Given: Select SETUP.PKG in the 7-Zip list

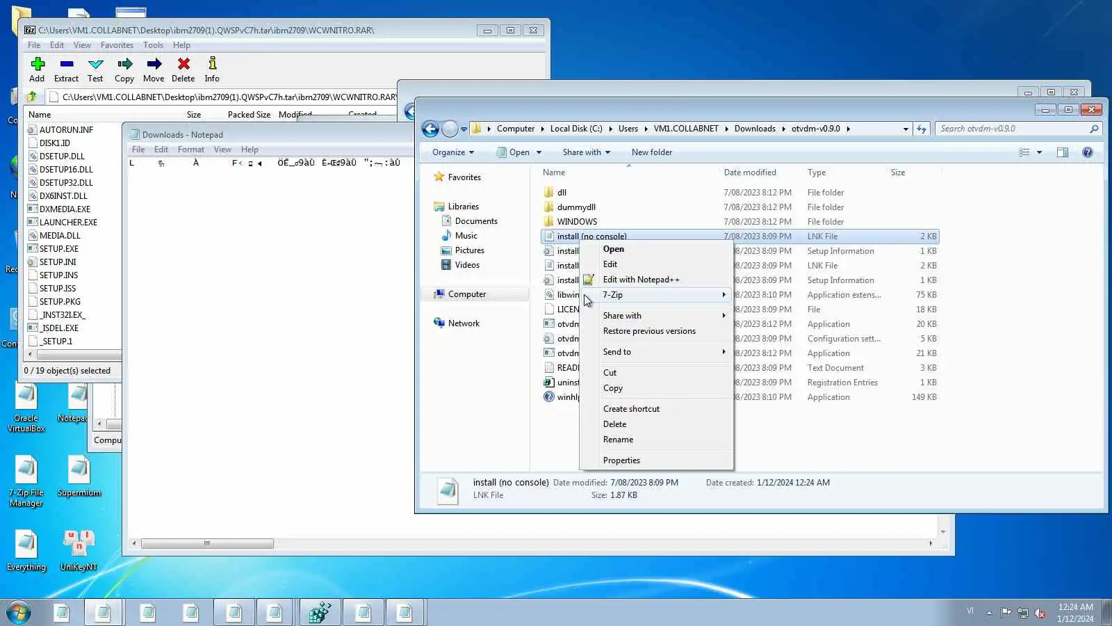Looking at the screenshot, I should click(60, 302).
